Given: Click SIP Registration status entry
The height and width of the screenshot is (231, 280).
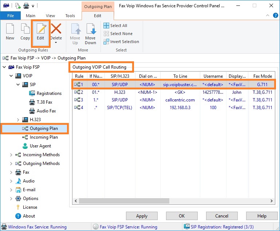Looking at the screenshot, I should [219, 227].
